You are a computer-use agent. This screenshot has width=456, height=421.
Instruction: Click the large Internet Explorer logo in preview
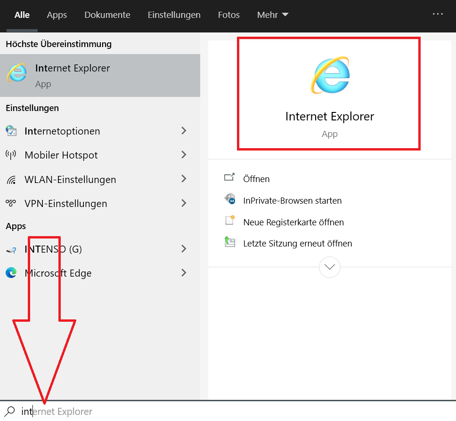(330, 75)
